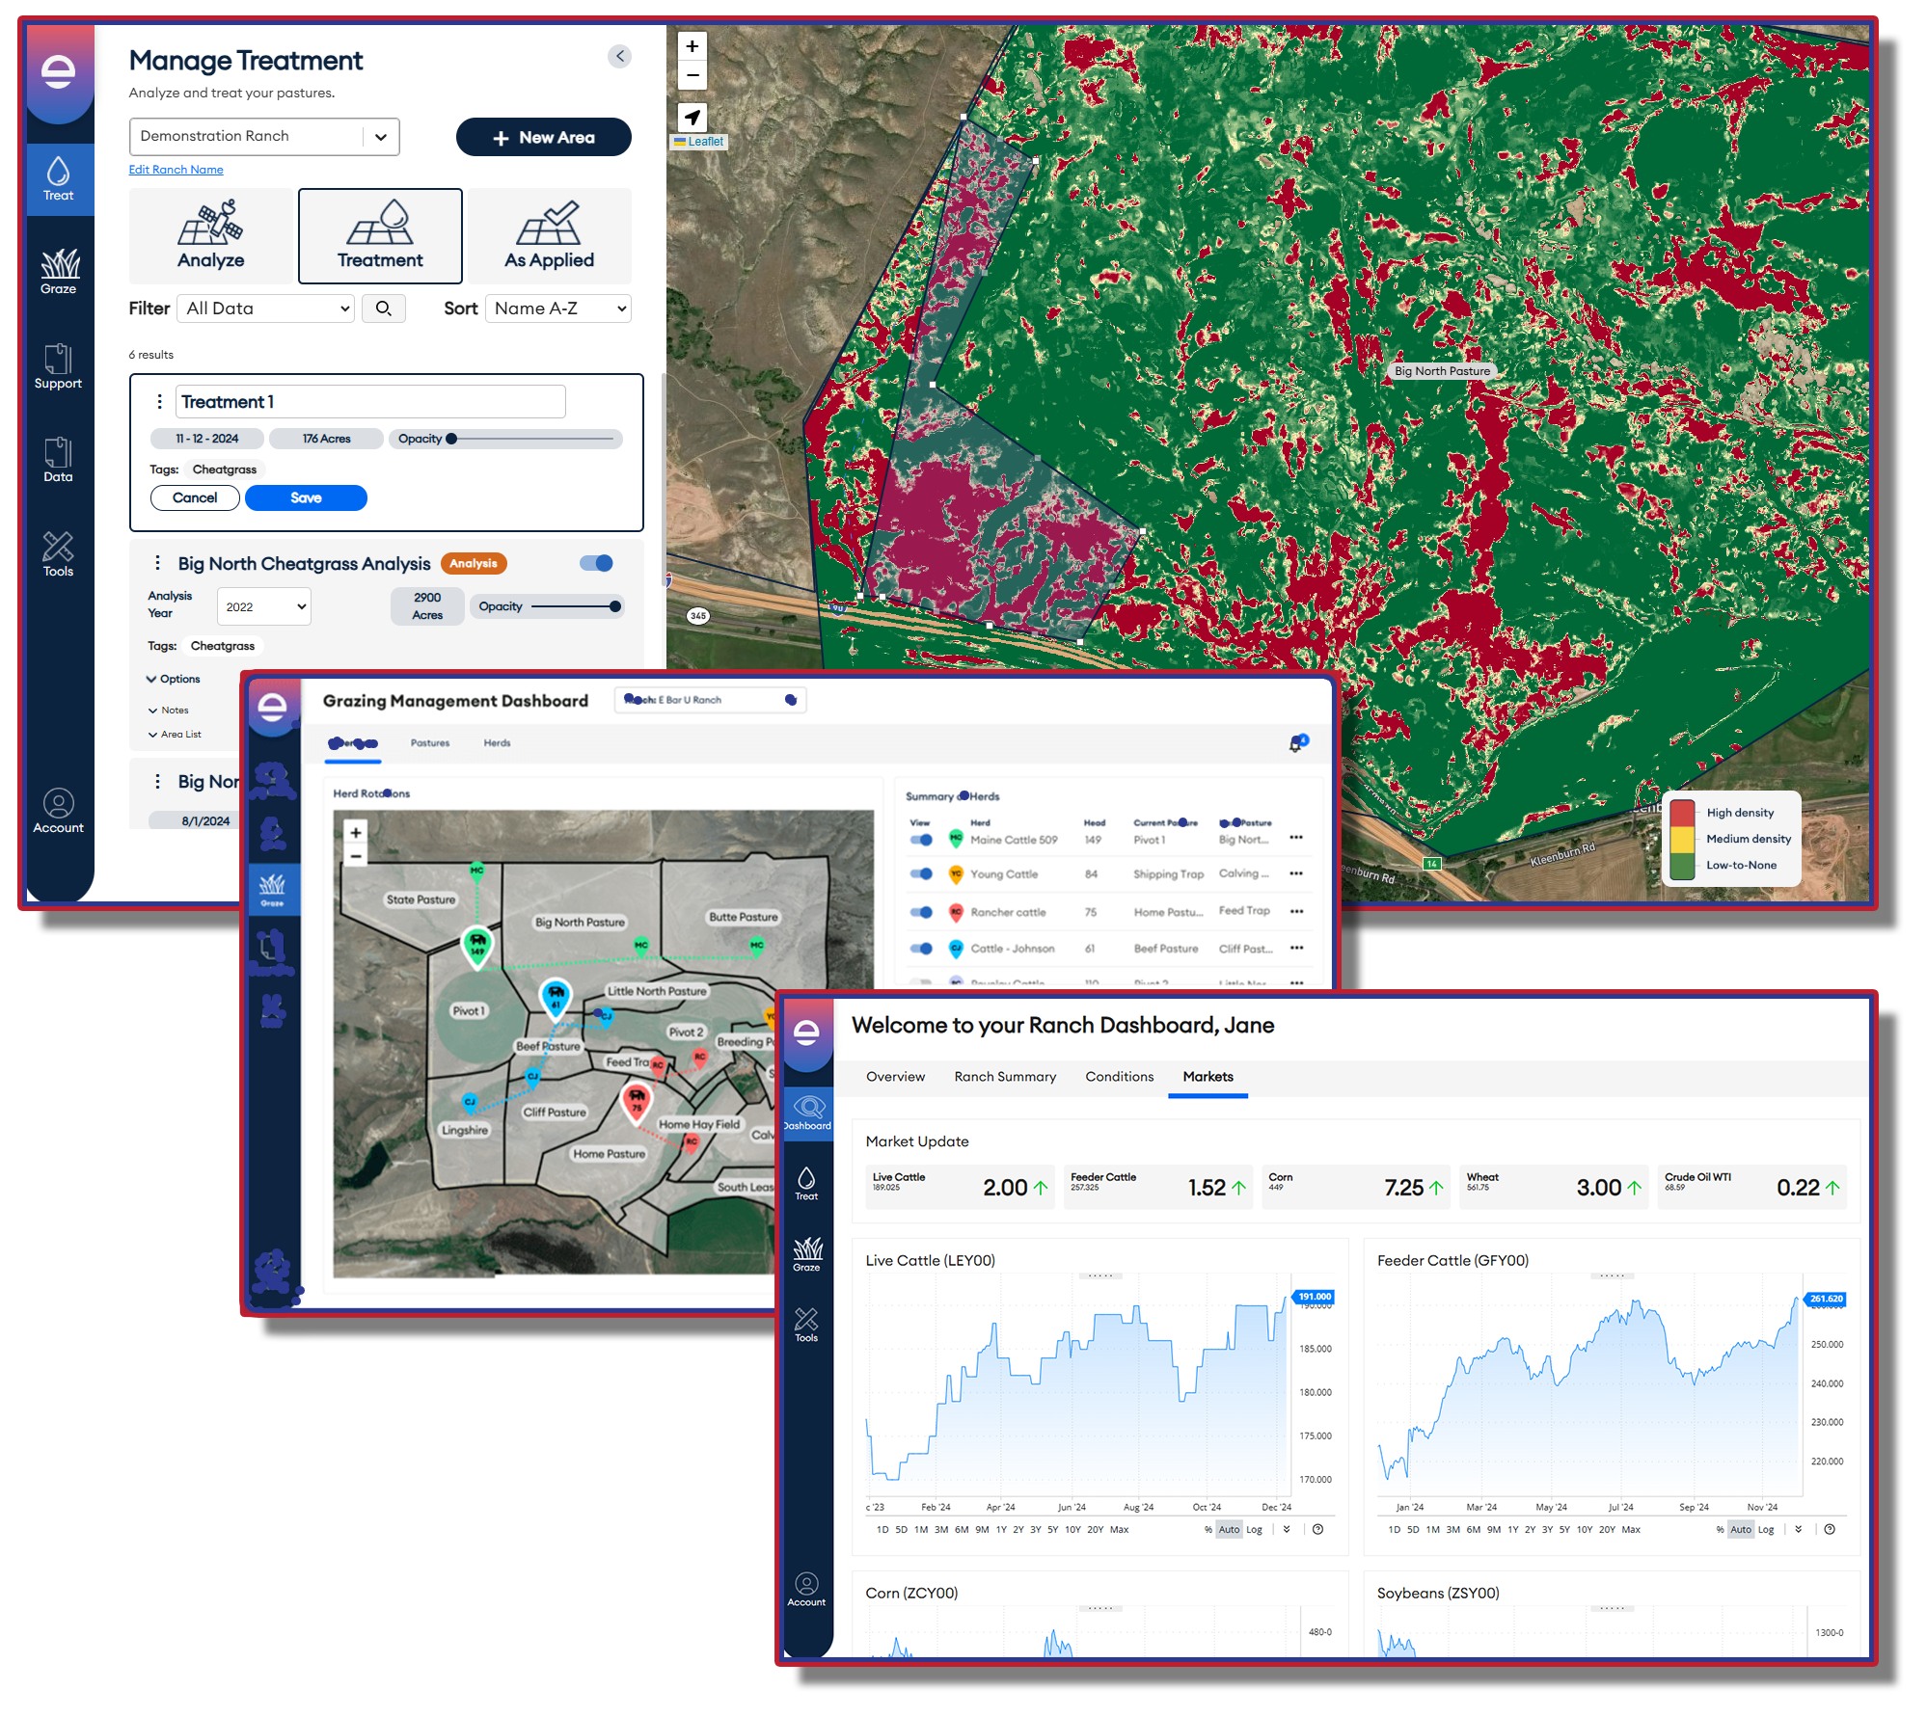Image resolution: width=1927 pixels, height=1717 pixels.
Task: Toggle view switch for Young Cattle herd
Action: [x=921, y=874]
